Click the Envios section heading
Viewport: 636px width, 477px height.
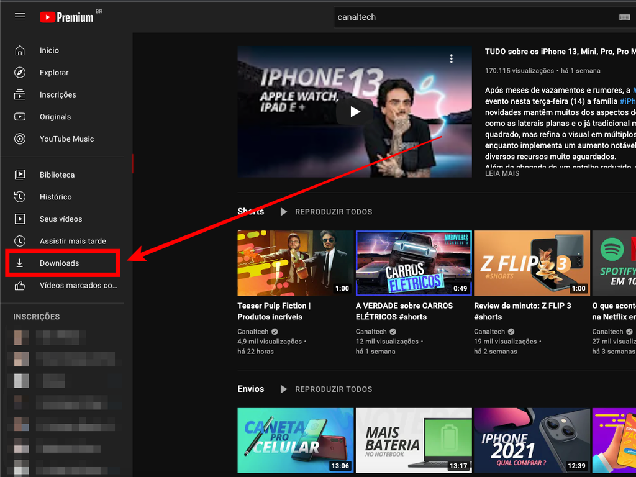pyautogui.click(x=251, y=389)
